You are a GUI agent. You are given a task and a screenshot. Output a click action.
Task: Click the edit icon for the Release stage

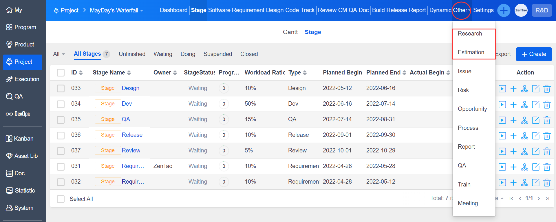pos(536,136)
